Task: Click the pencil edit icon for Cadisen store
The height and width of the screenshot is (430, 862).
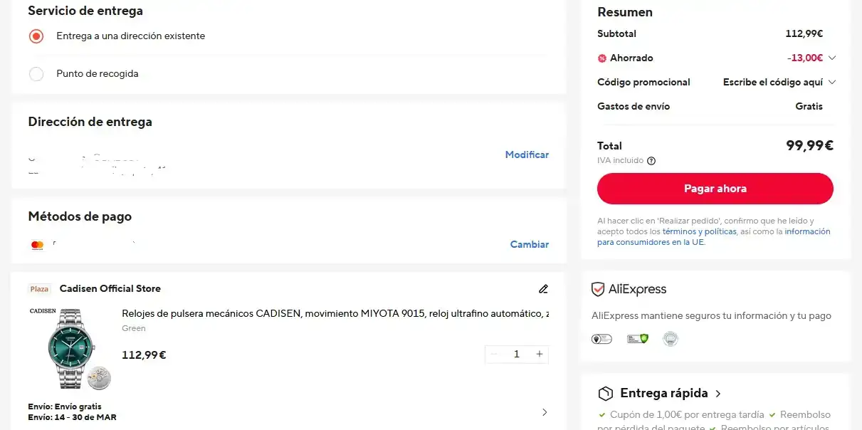Action: pos(544,289)
